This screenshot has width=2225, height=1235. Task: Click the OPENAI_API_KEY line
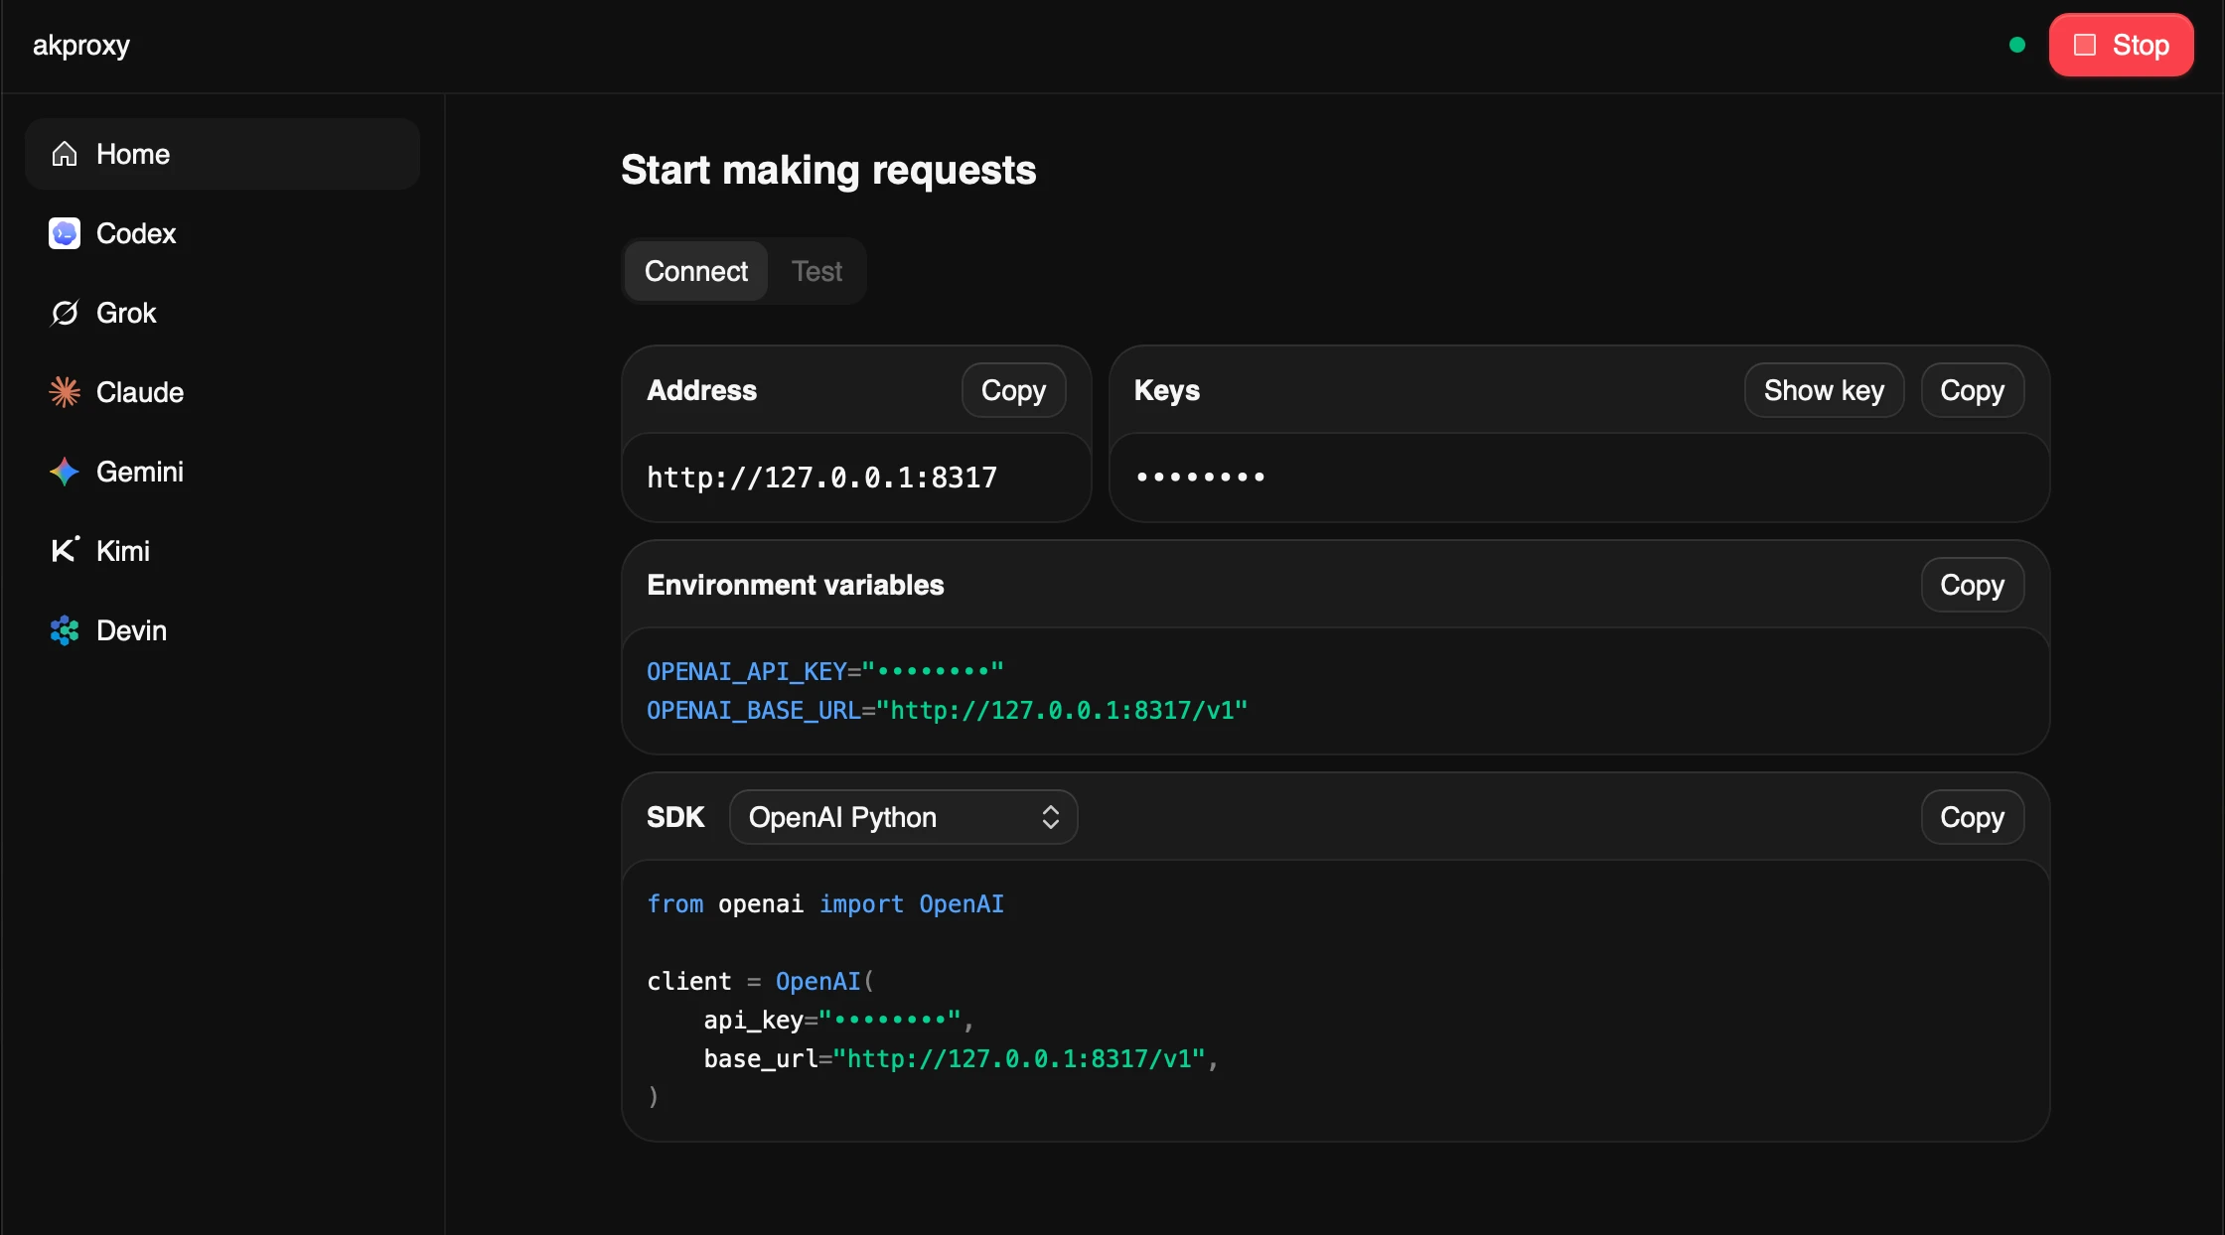click(x=824, y=671)
